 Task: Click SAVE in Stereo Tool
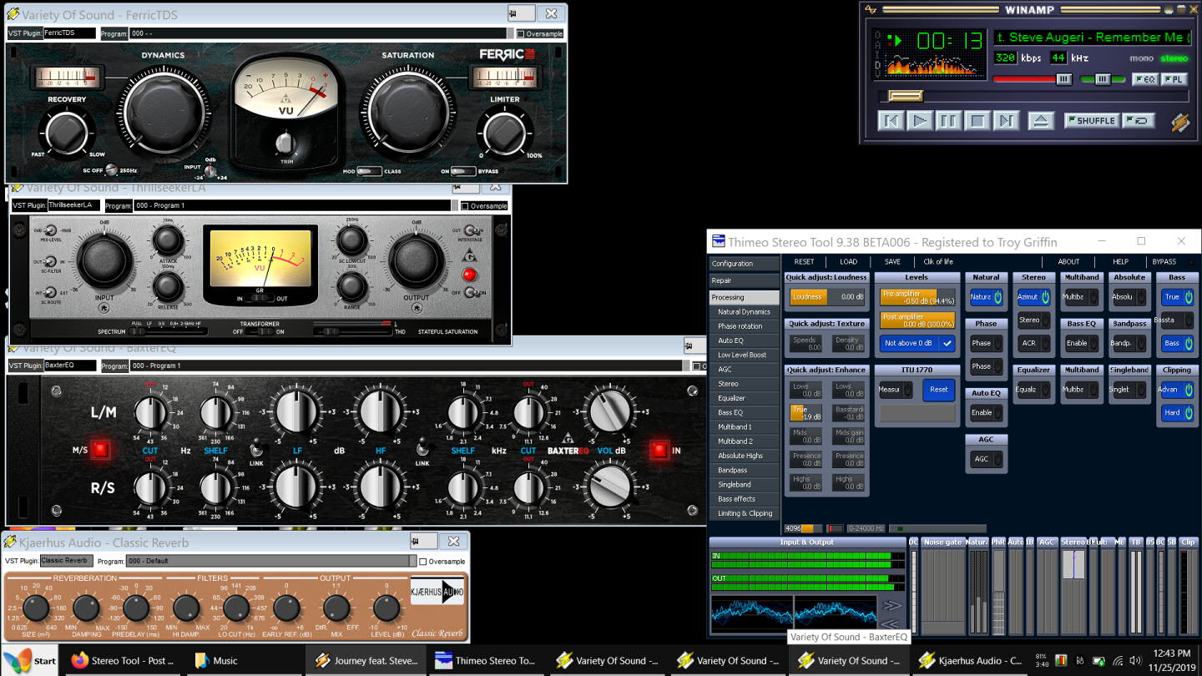[x=891, y=261]
